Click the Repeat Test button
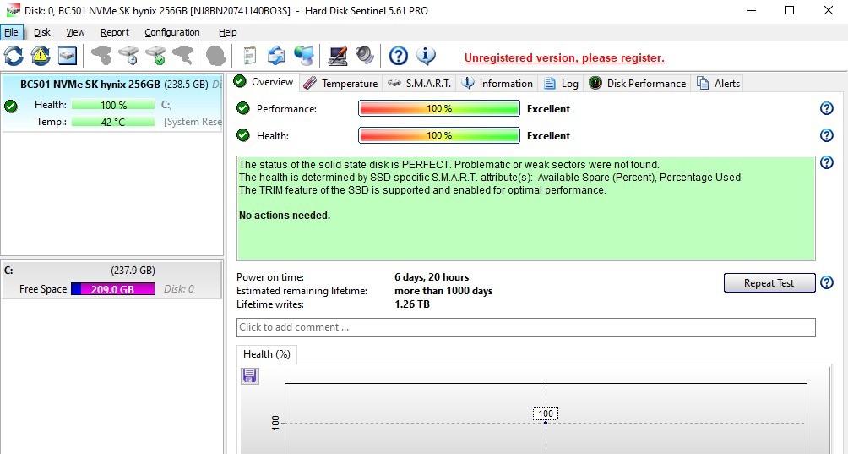 coord(769,282)
